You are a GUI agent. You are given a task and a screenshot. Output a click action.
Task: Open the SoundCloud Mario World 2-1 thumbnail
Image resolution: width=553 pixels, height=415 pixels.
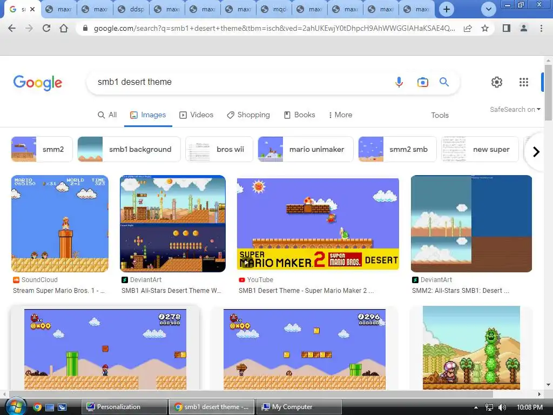(x=60, y=224)
